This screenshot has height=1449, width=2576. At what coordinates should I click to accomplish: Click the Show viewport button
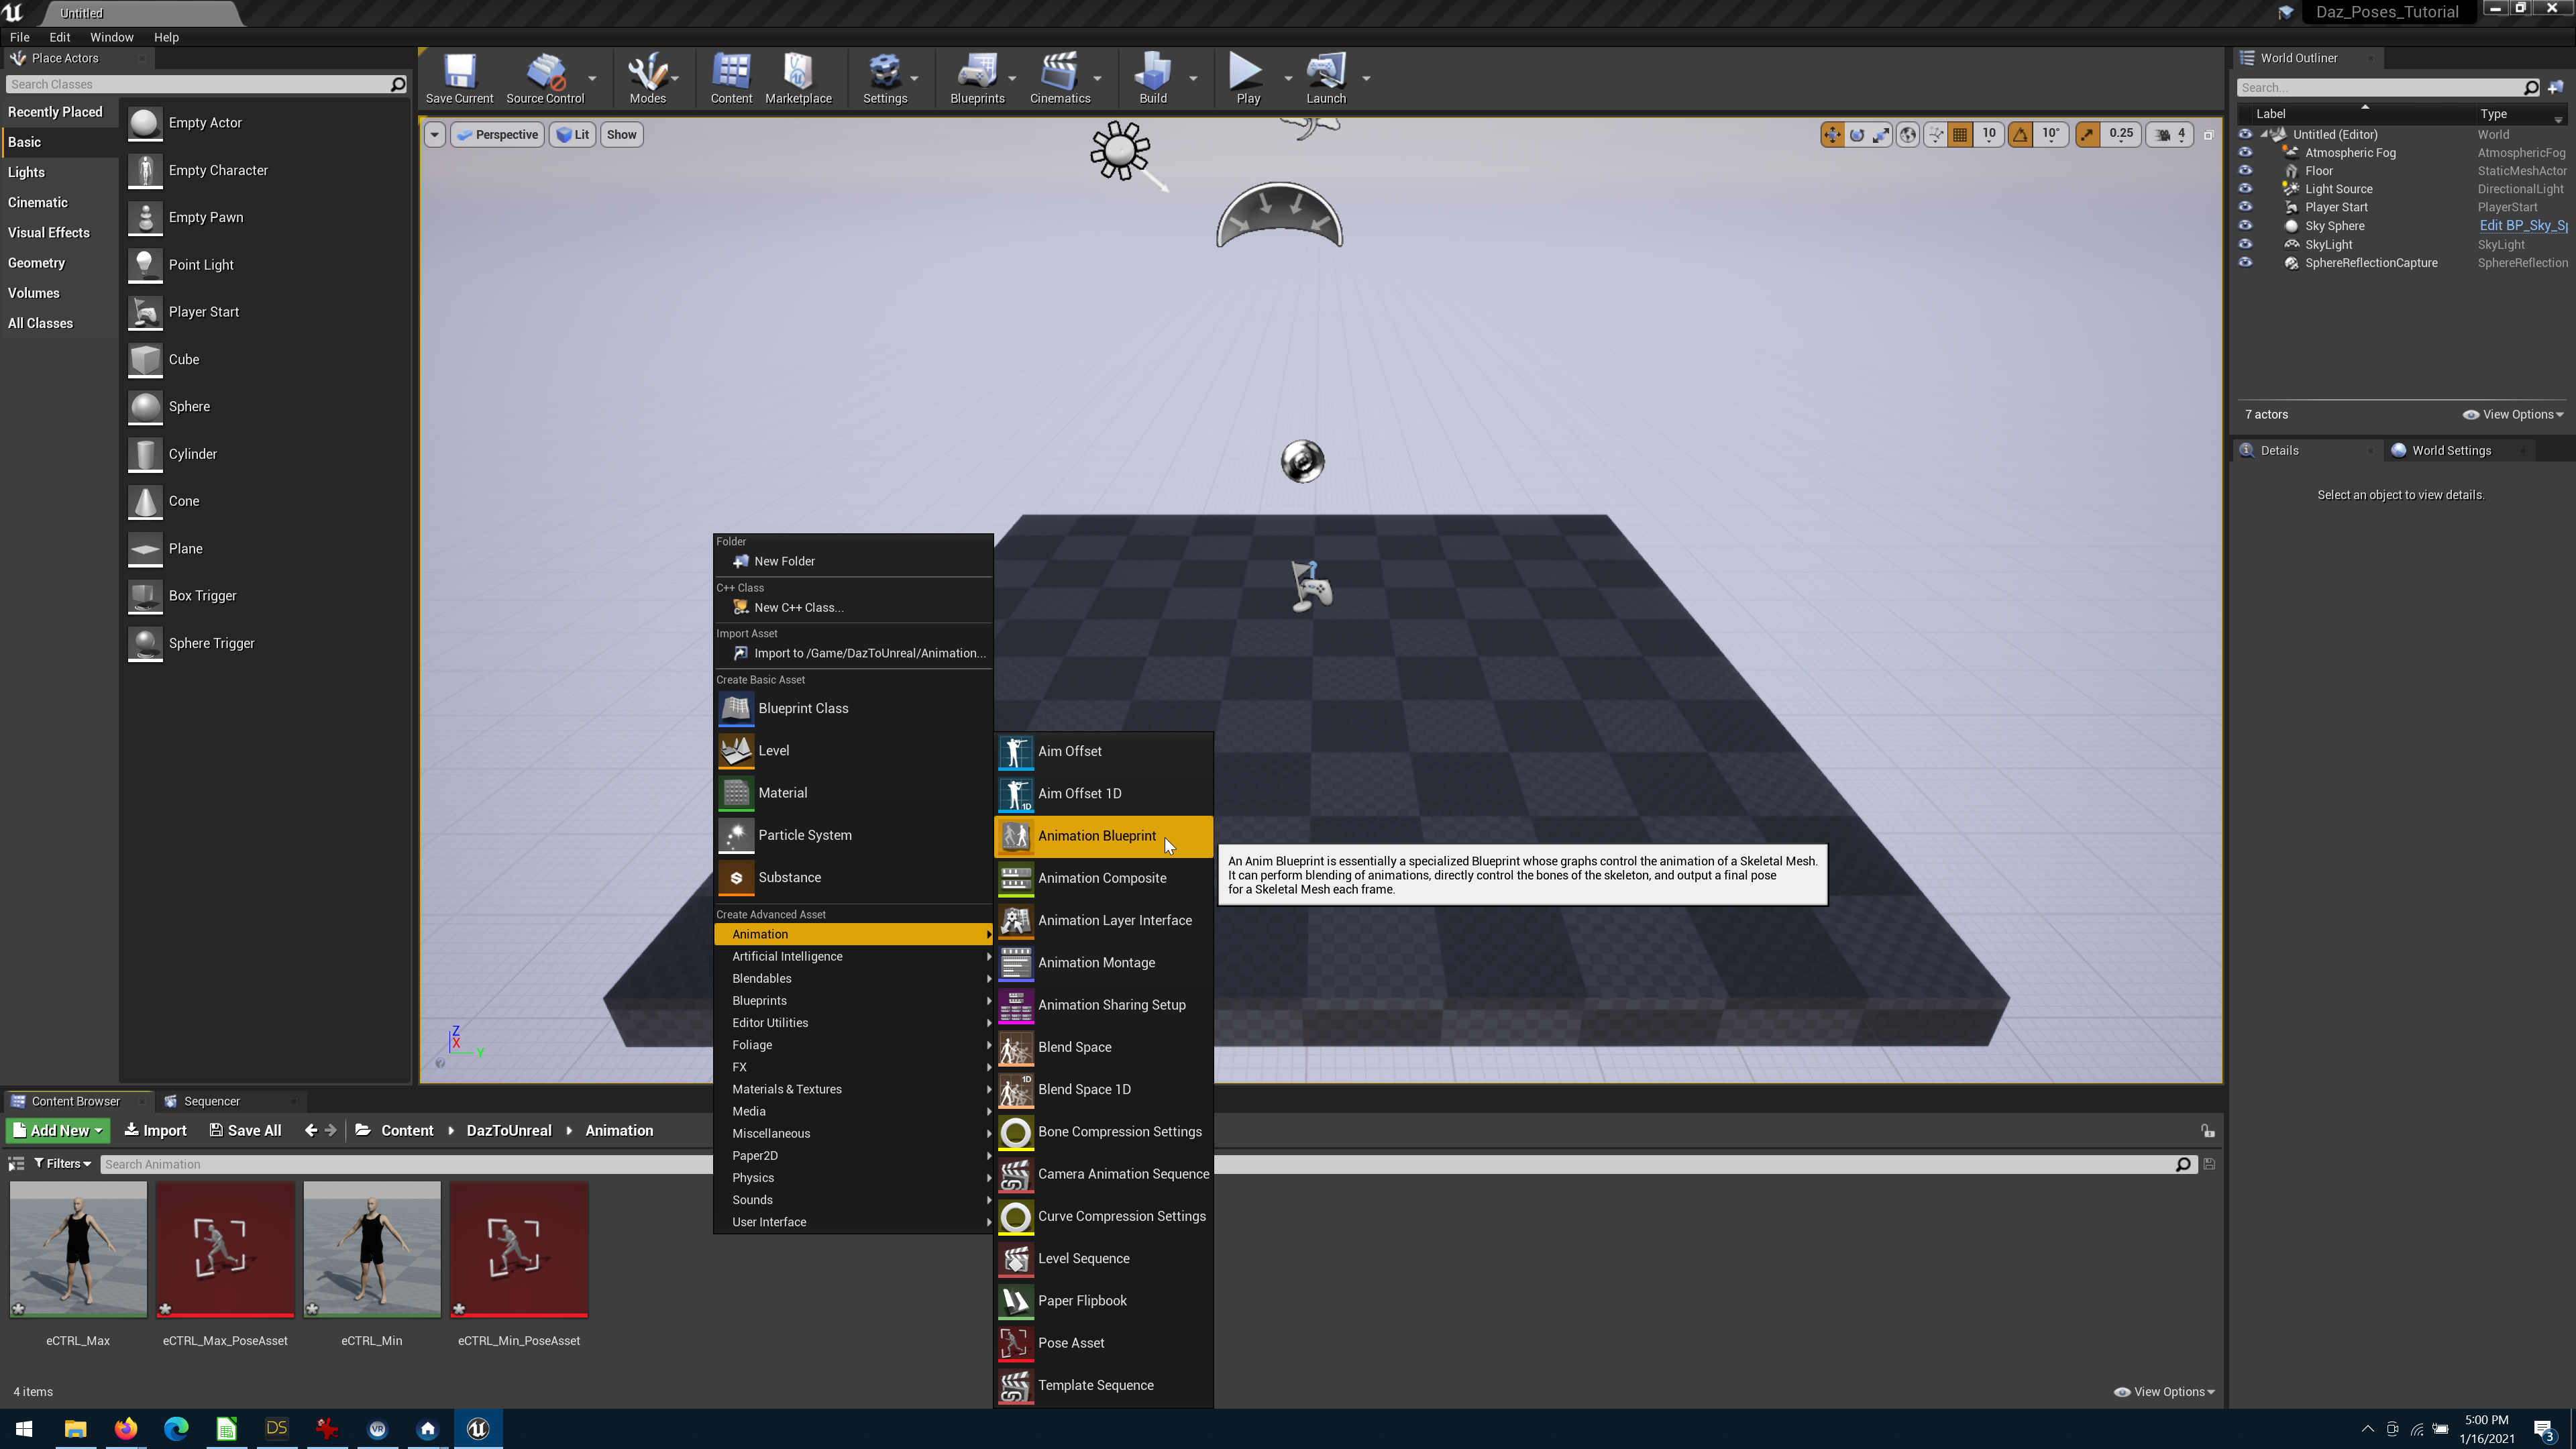[x=621, y=134]
